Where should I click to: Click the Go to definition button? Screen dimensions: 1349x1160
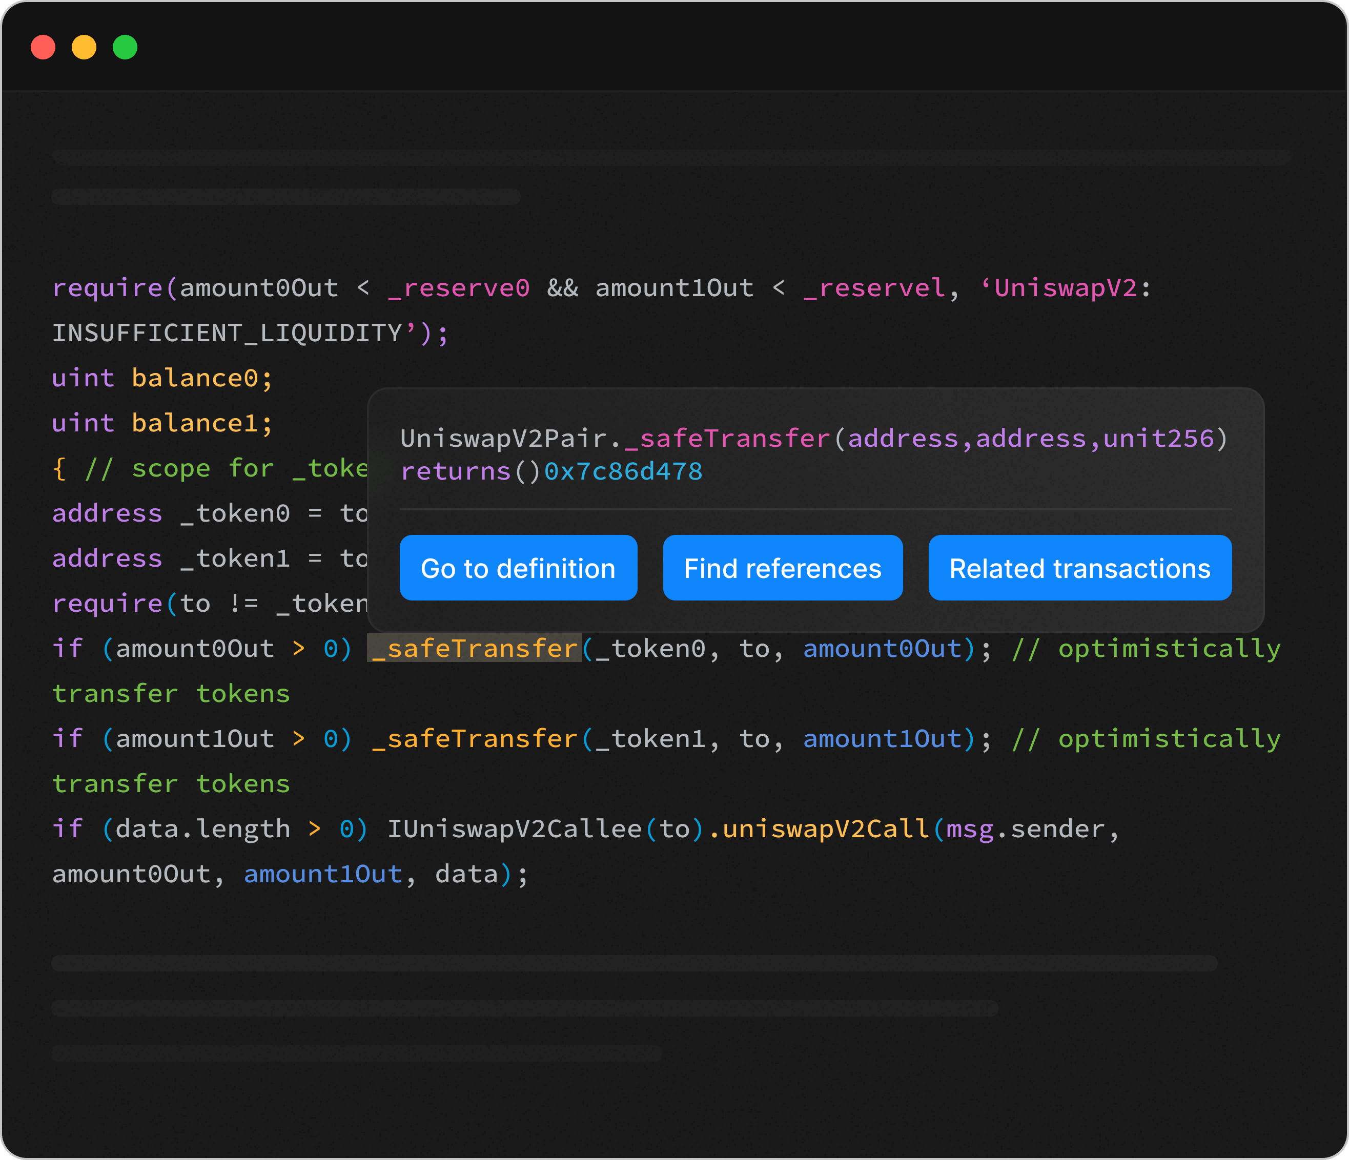pyautogui.click(x=518, y=568)
